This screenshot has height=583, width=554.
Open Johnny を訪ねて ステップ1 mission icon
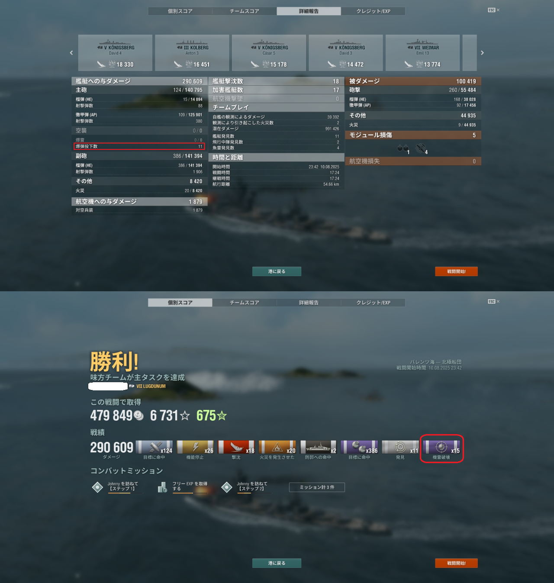(x=98, y=487)
